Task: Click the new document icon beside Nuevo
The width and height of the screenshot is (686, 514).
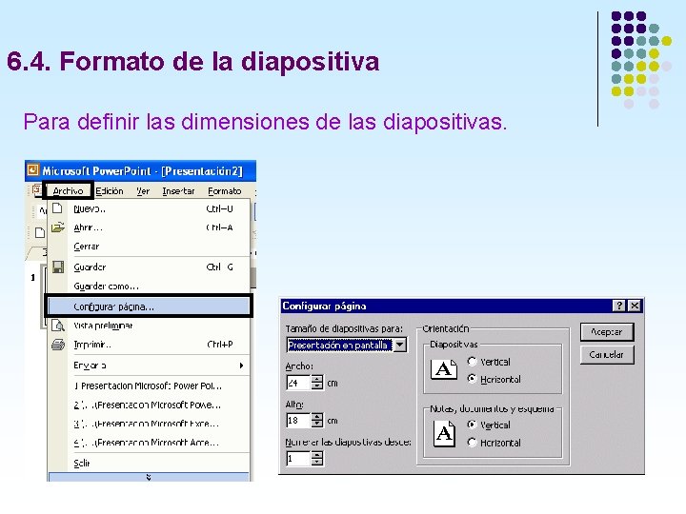Action: (x=57, y=208)
